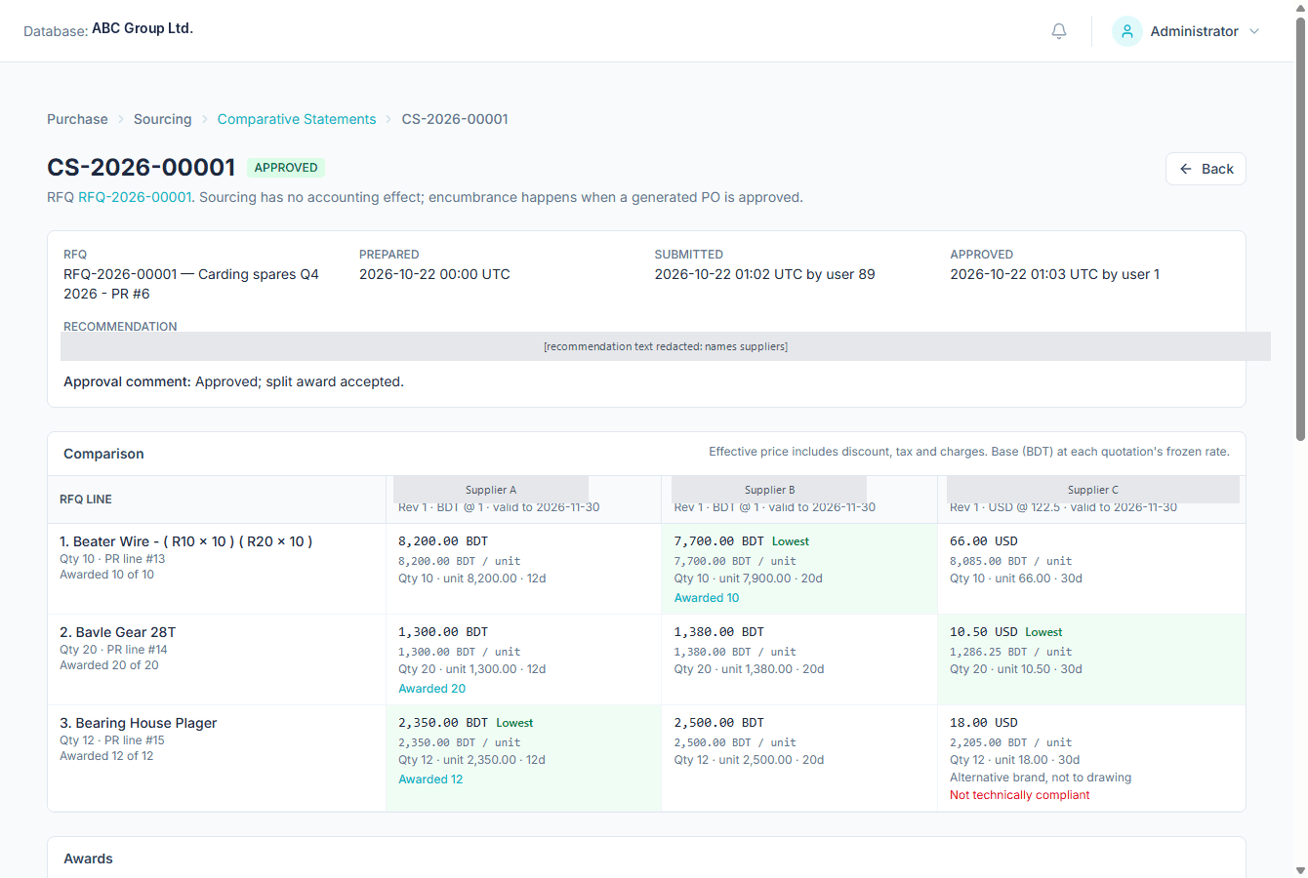Click the RFQ LINE column header

[x=86, y=499]
